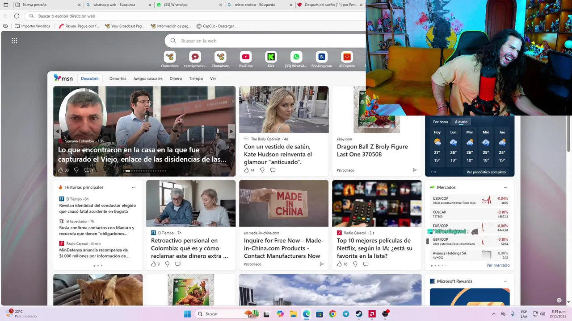Viewport: 572px width, 321px height.
Task: Open Telegram from the taskbar
Action: [346, 314]
